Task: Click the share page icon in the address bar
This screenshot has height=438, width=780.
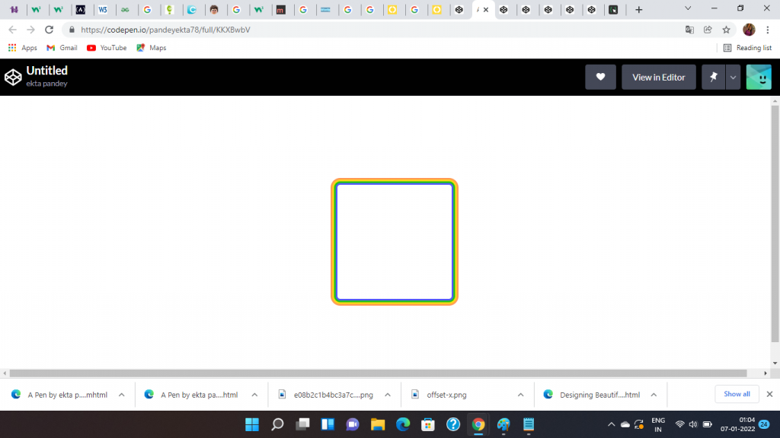Action: [708, 30]
